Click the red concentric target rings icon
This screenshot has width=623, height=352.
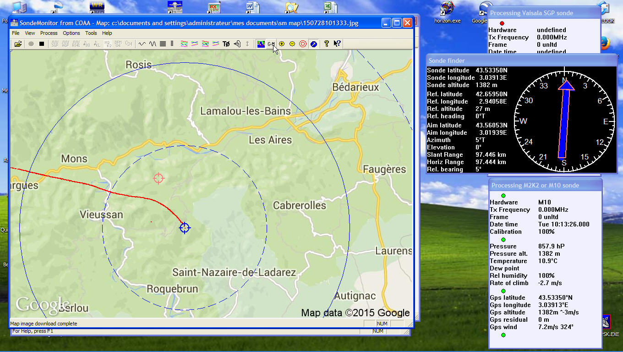pyautogui.click(x=303, y=44)
